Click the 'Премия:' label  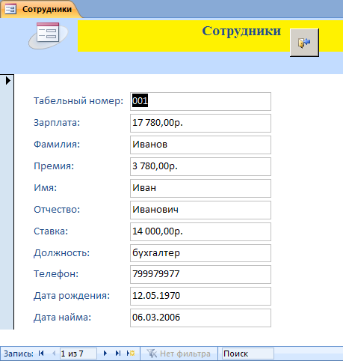[x=54, y=166]
